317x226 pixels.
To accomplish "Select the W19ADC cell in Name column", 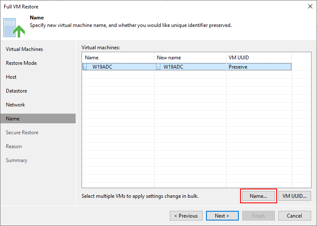I will click(118, 67).
